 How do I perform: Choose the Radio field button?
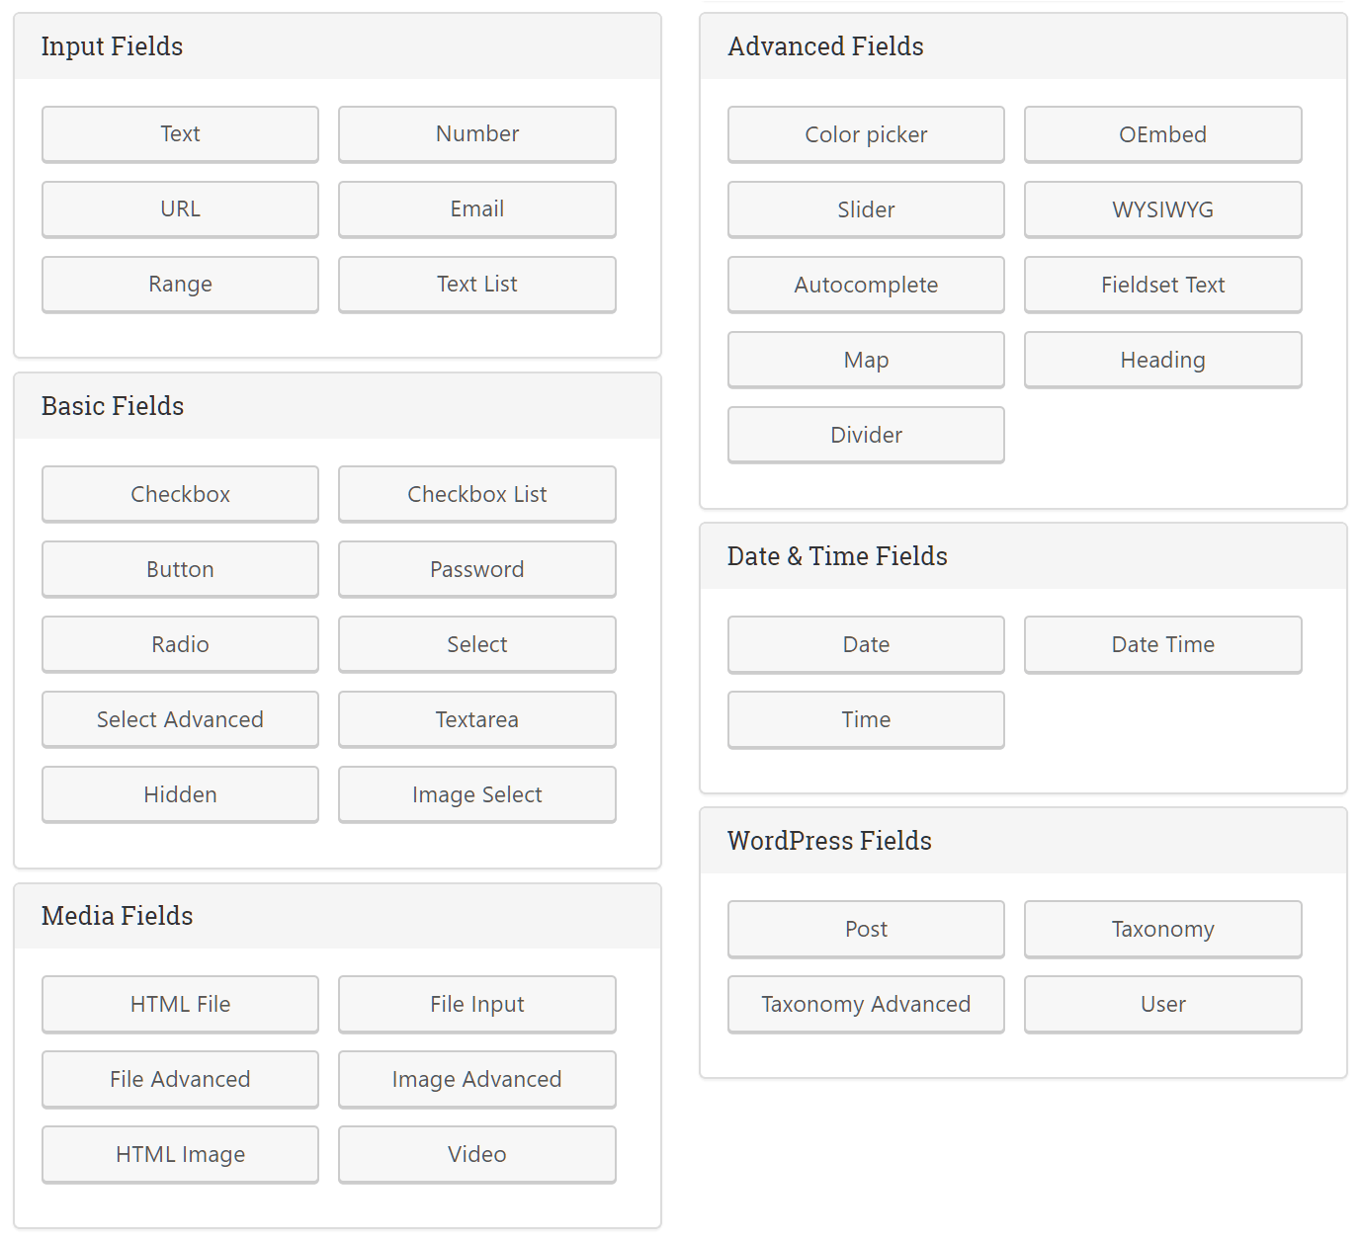point(180,644)
